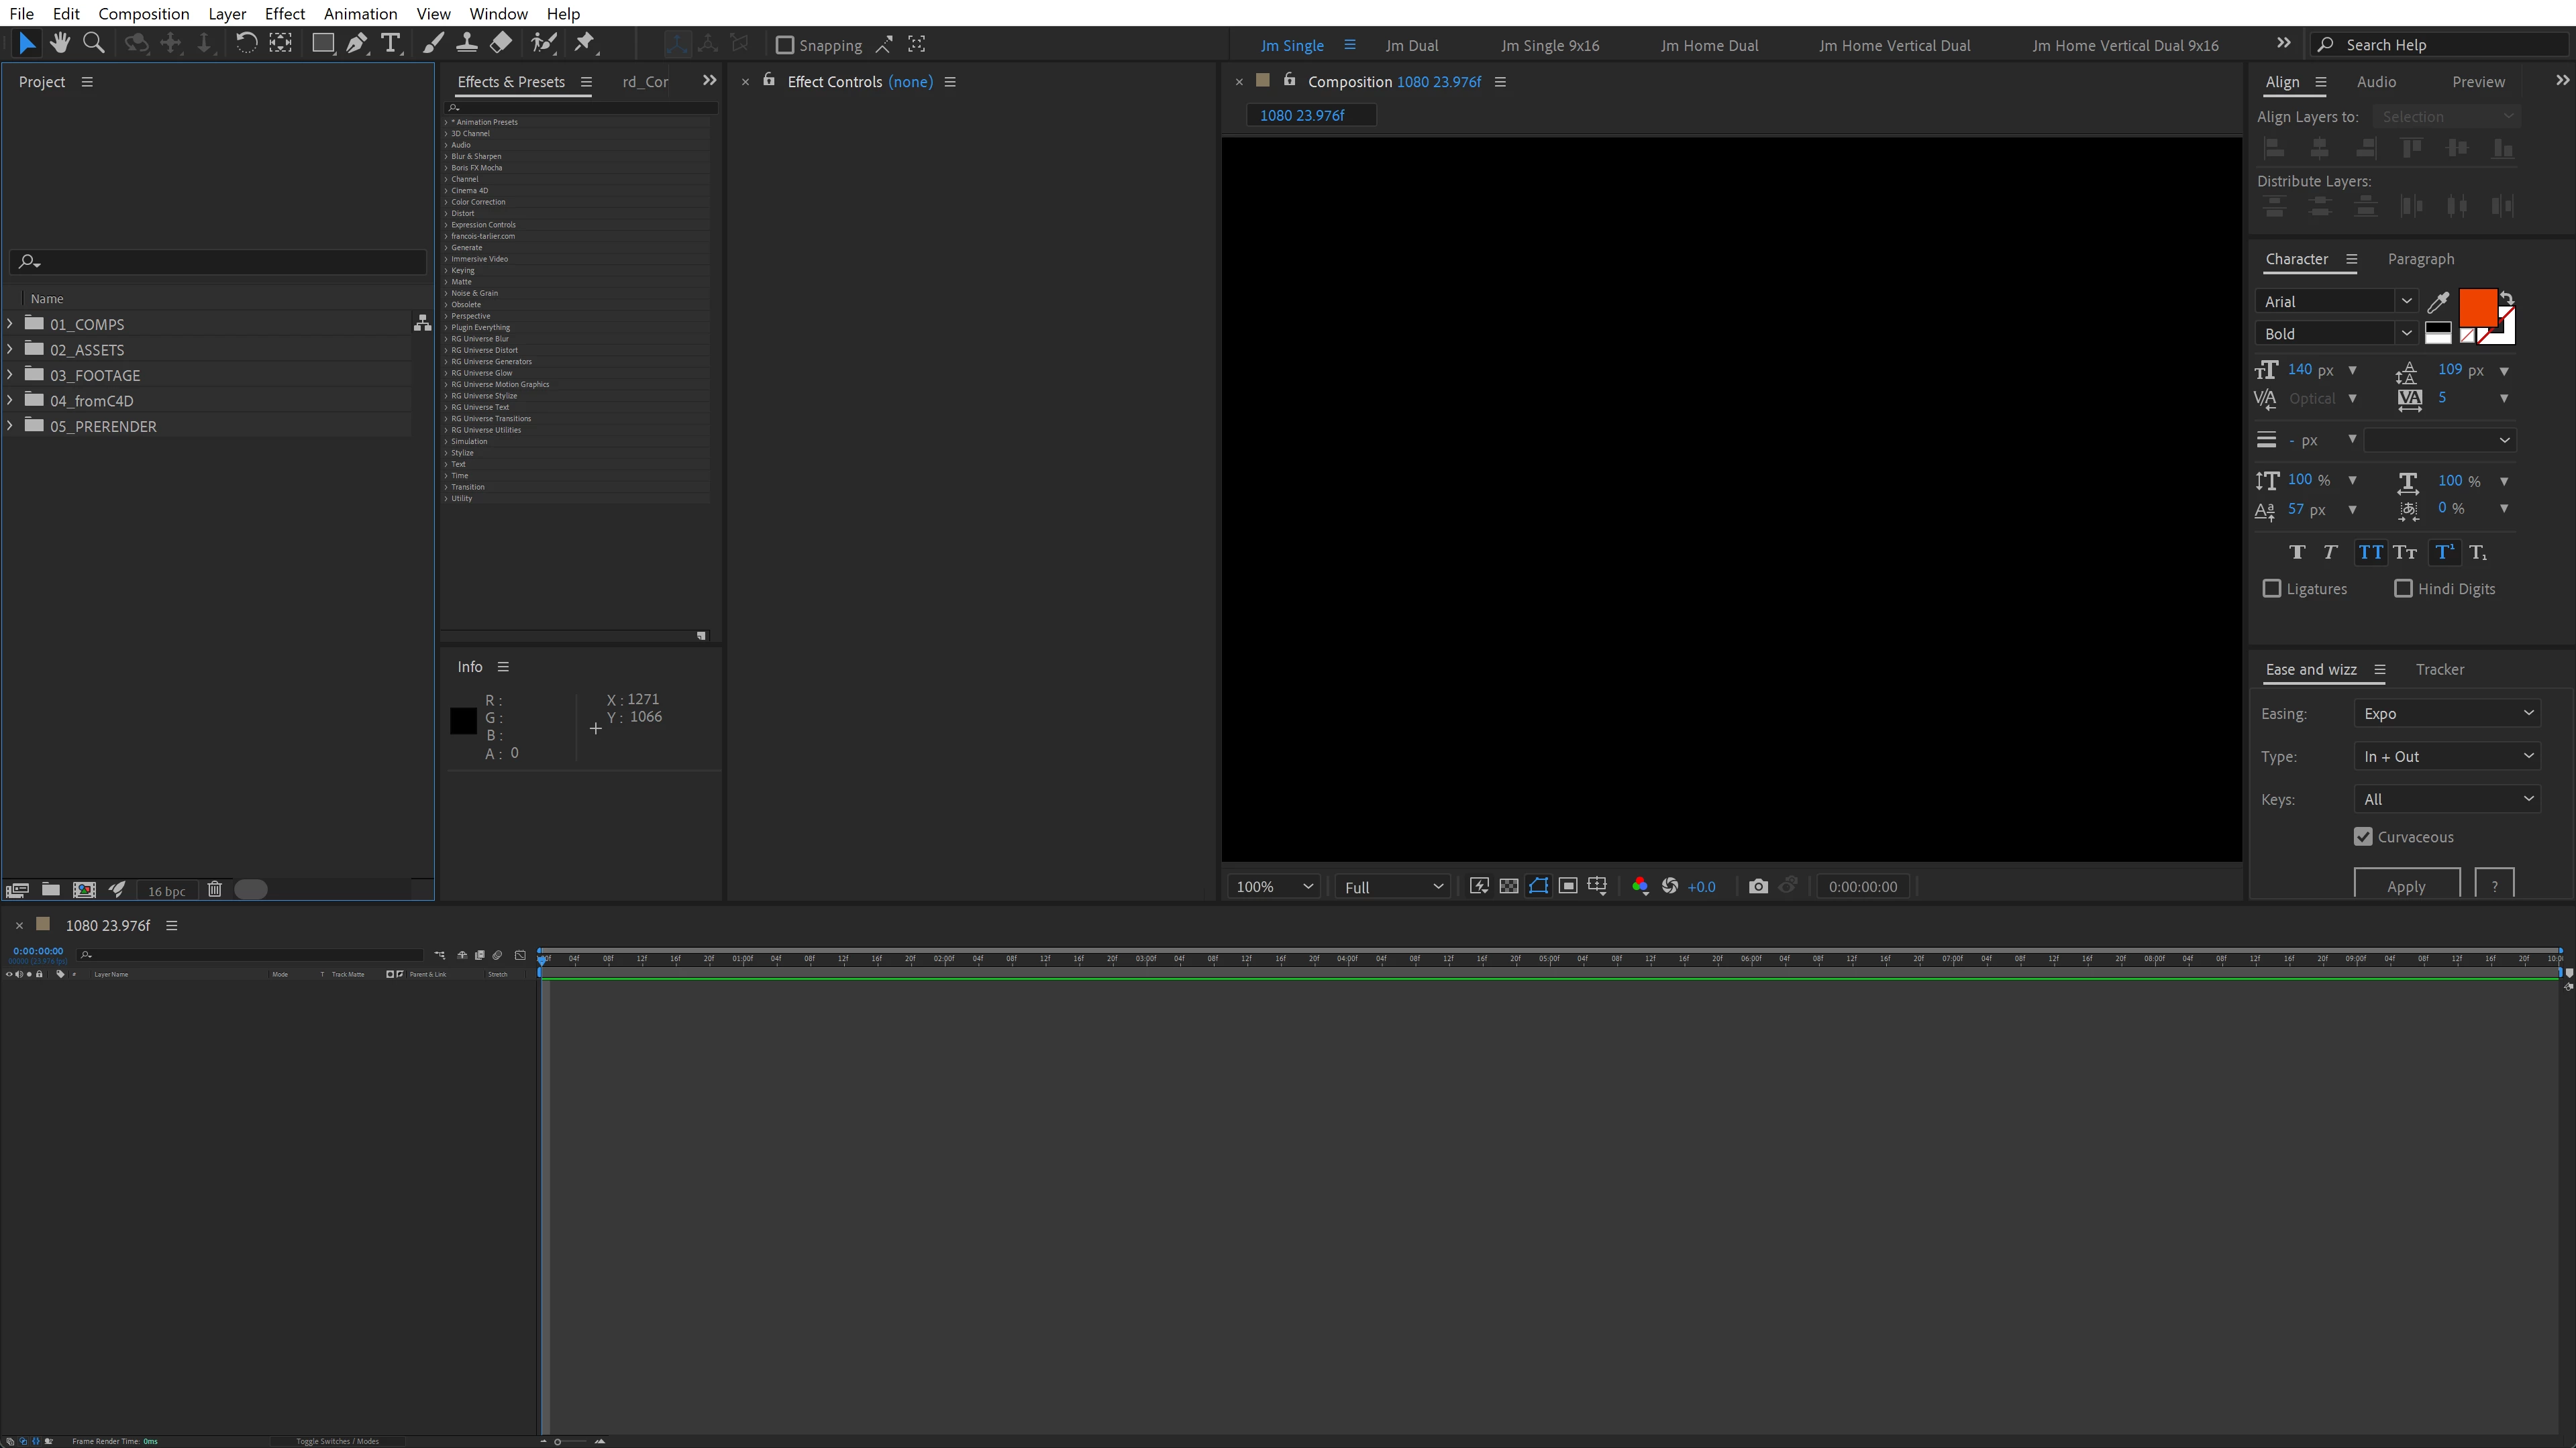Select the Hand tool
This screenshot has width=2576, height=1448.
coord(60,44)
